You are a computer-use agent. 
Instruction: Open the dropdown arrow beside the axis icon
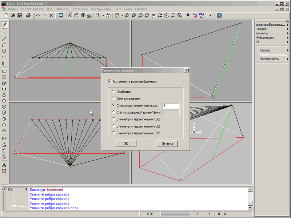coord(103,16)
